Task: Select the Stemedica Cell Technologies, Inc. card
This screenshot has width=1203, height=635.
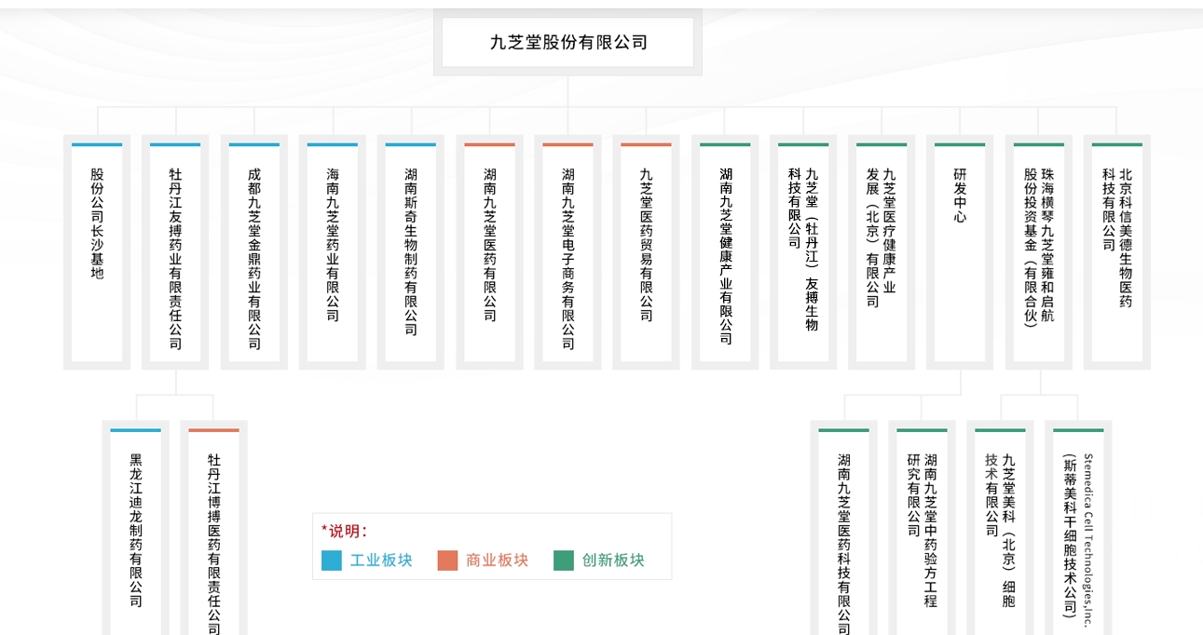Action: 1078,529
